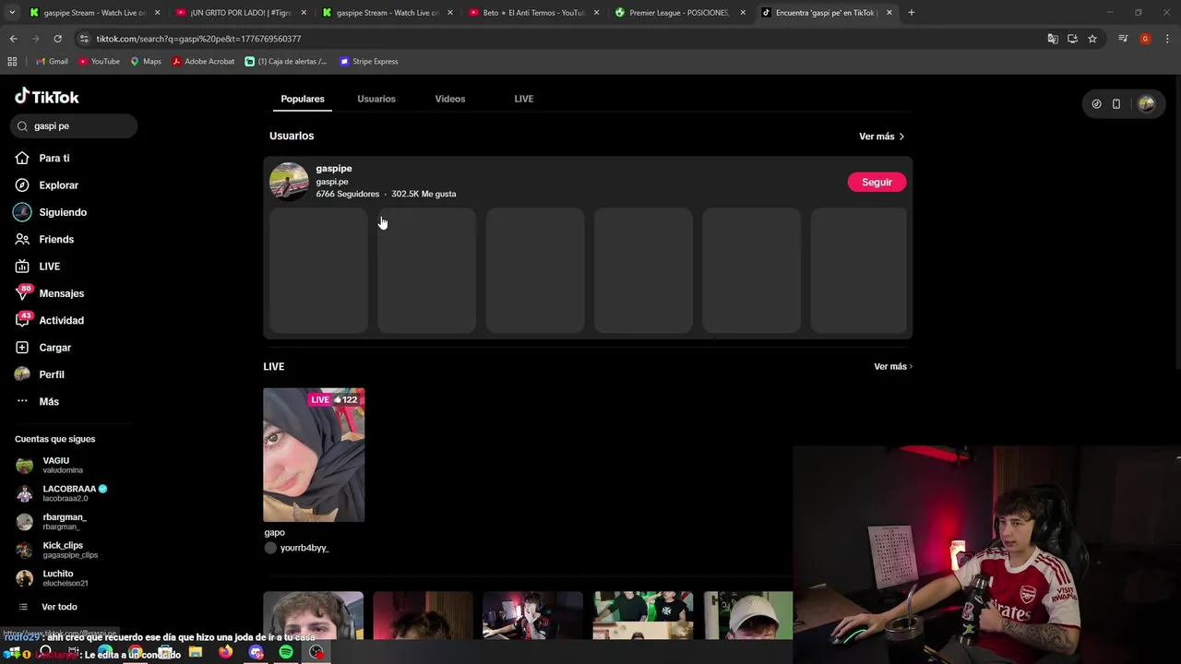Select the Populares tab

pyautogui.click(x=303, y=99)
